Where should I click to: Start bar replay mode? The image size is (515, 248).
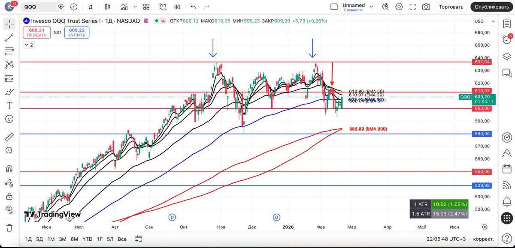coord(177,7)
